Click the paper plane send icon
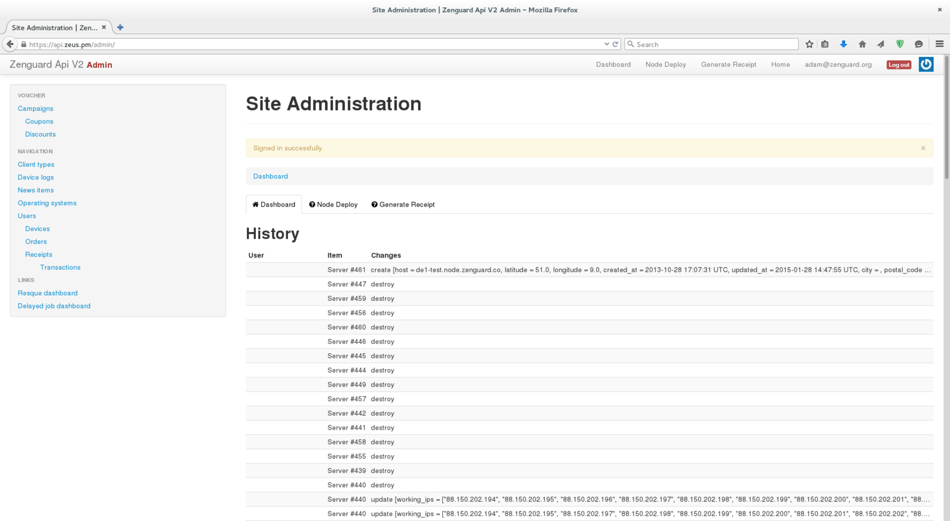 click(881, 44)
